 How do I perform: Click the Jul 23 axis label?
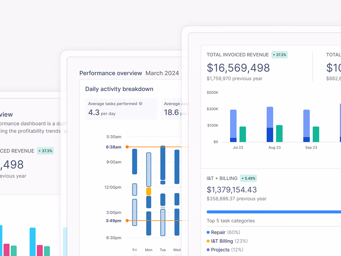click(238, 147)
